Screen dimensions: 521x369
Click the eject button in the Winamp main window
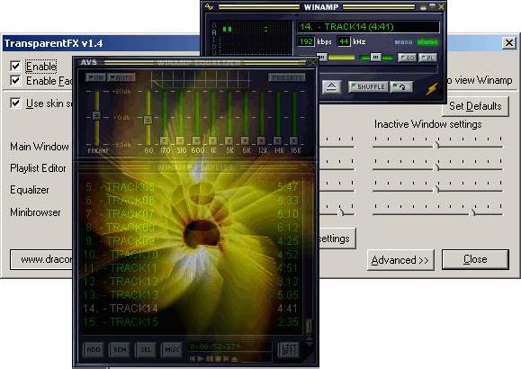[331, 87]
